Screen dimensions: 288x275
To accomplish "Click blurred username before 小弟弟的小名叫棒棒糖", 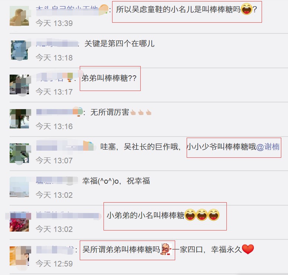I will pyautogui.click(x=68, y=215).
